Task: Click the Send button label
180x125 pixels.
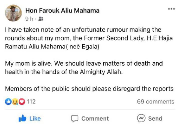Action: point(155,118)
